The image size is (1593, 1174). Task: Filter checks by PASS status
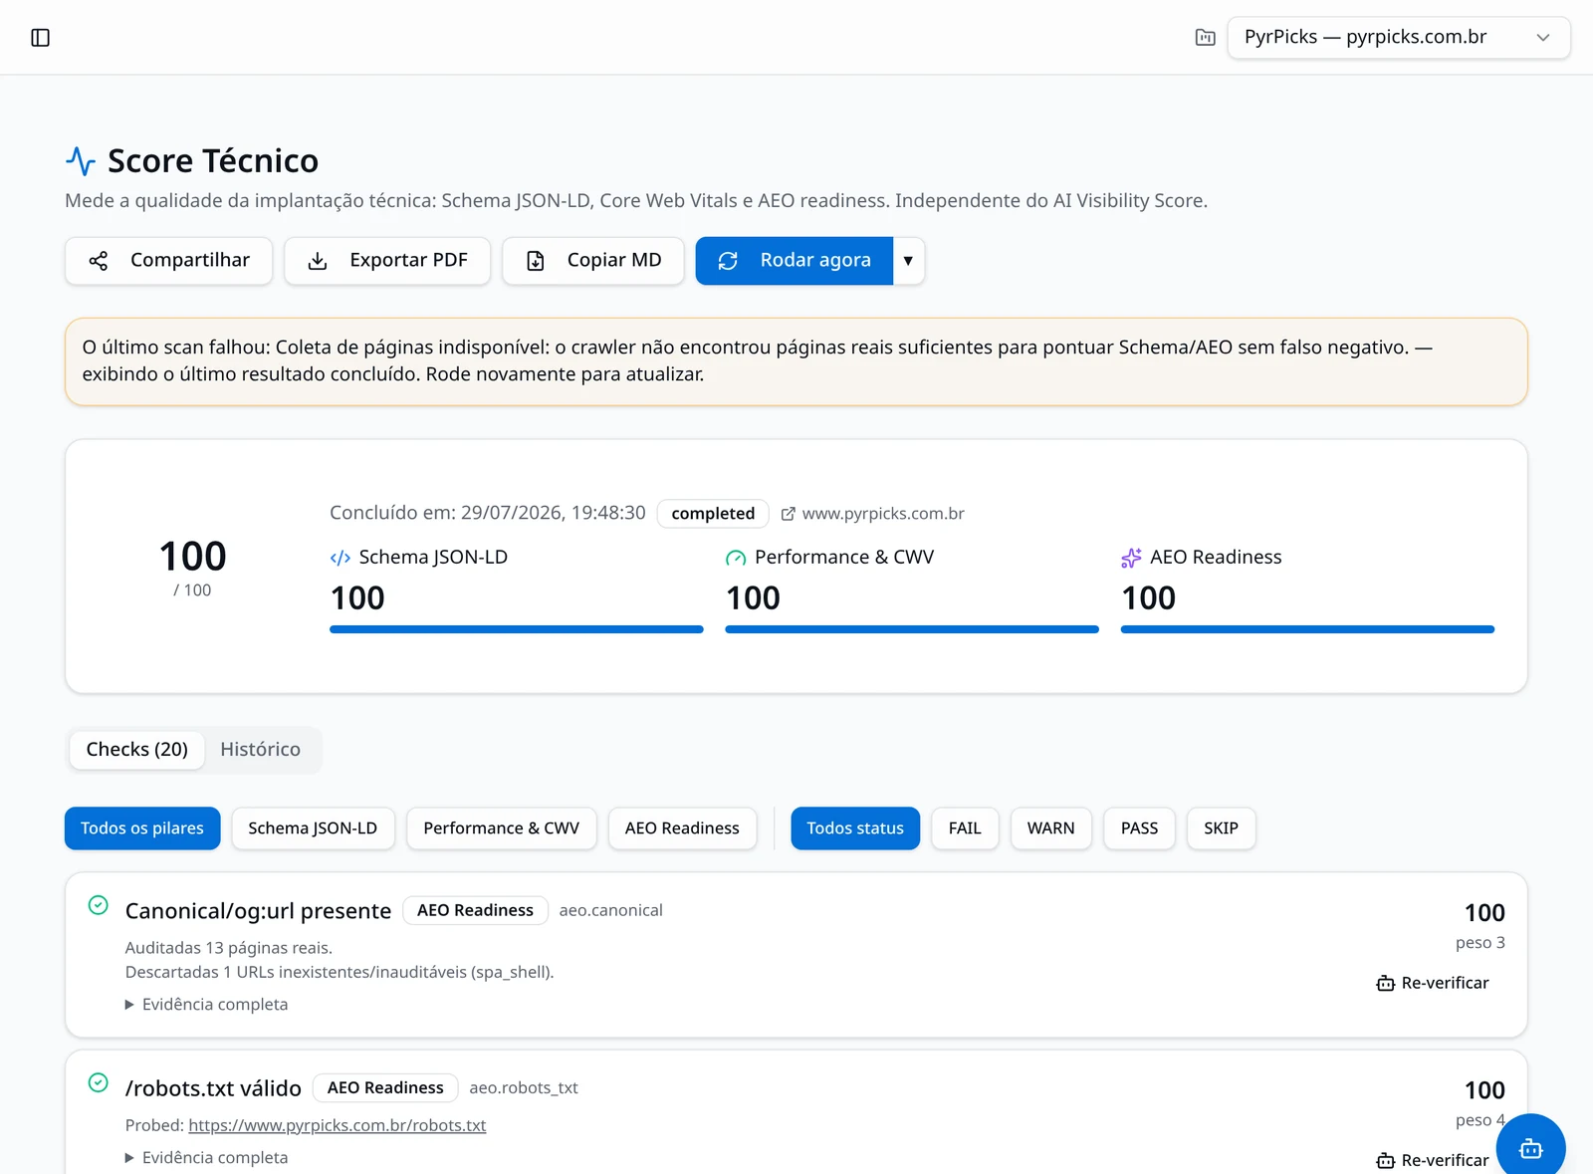(x=1140, y=828)
